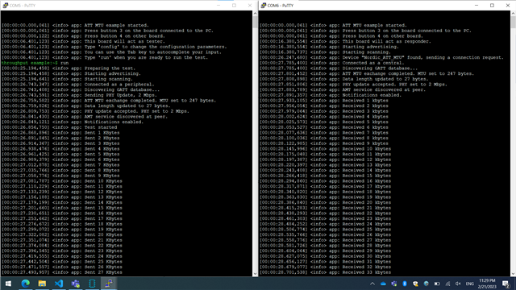Image resolution: width=516 pixels, height=290 pixels.
Task: Open Windows Security tray icon with warning
Action: (416, 284)
